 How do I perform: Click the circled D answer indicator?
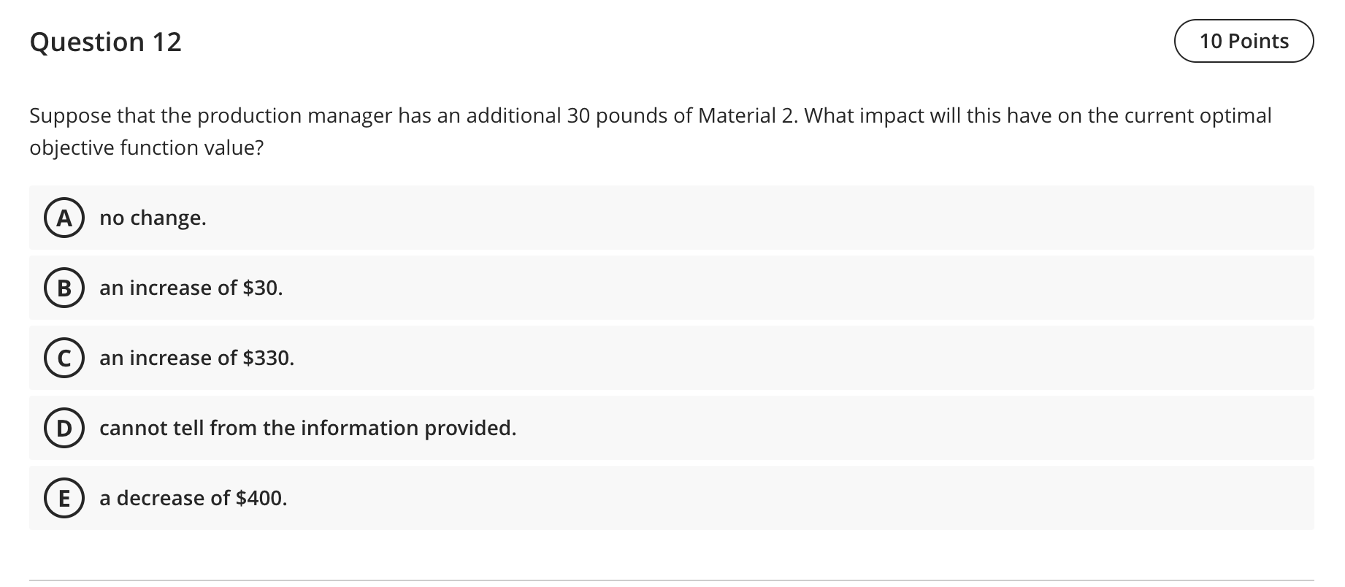click(x=64, y=428)
